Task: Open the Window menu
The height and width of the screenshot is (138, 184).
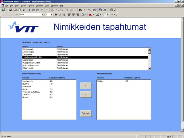Action: click(54, 6)
